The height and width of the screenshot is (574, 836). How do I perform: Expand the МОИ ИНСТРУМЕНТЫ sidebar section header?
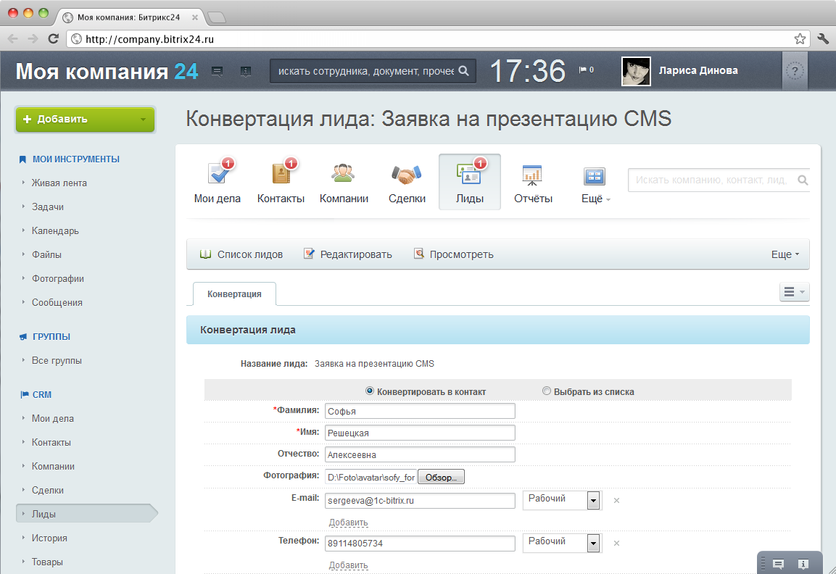click(75, 159)
